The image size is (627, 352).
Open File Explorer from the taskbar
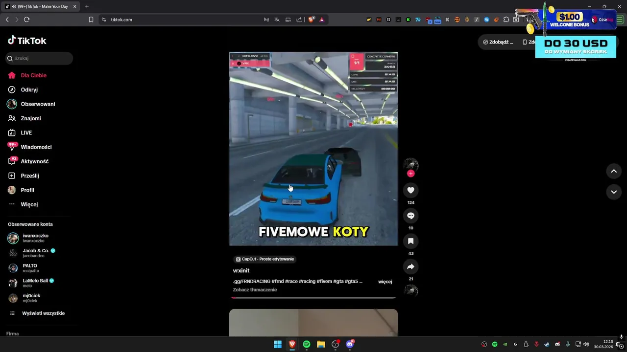pyautogui.click(x=321, y=344)
